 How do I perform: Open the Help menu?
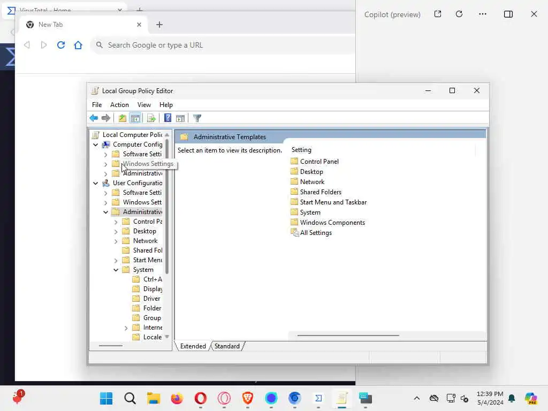tap(166, 105)
